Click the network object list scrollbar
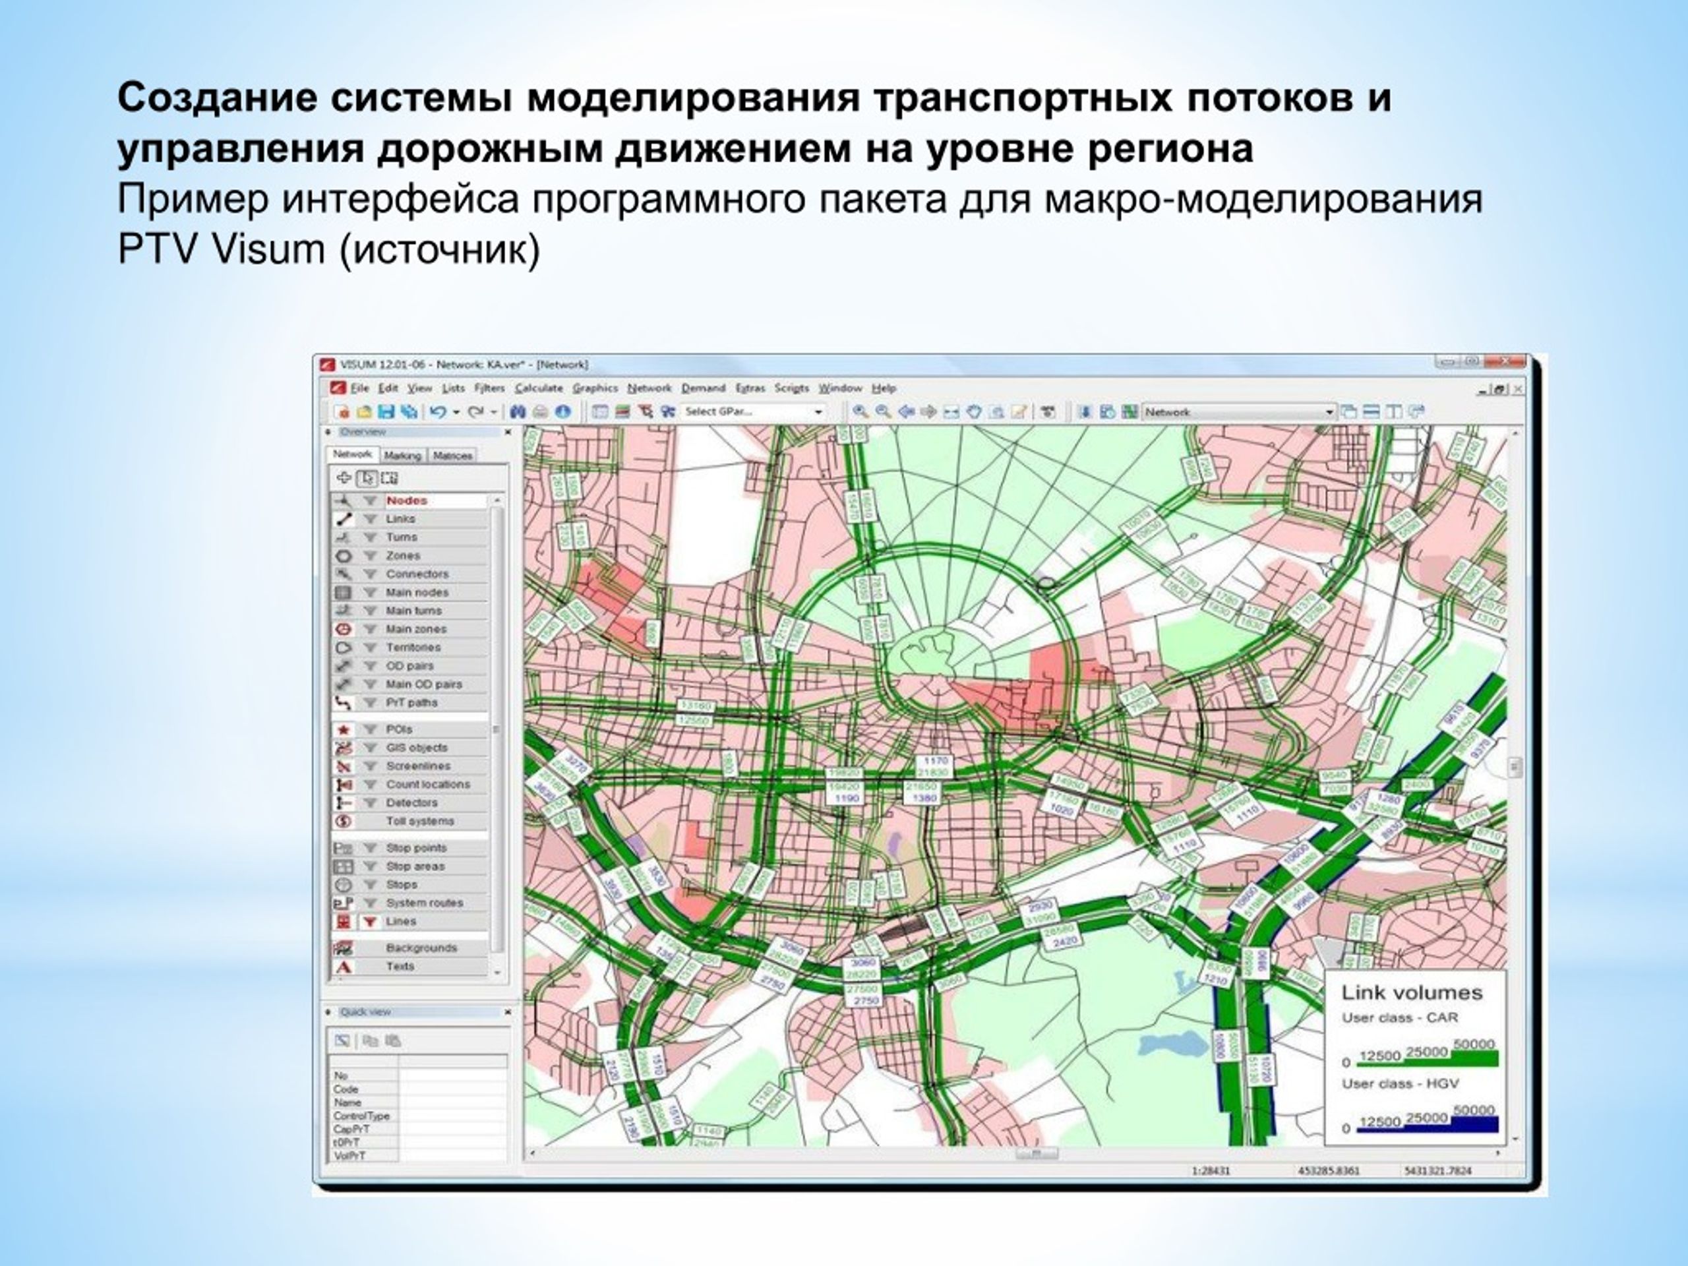The image size is (1688, 1266). point(498,729)
